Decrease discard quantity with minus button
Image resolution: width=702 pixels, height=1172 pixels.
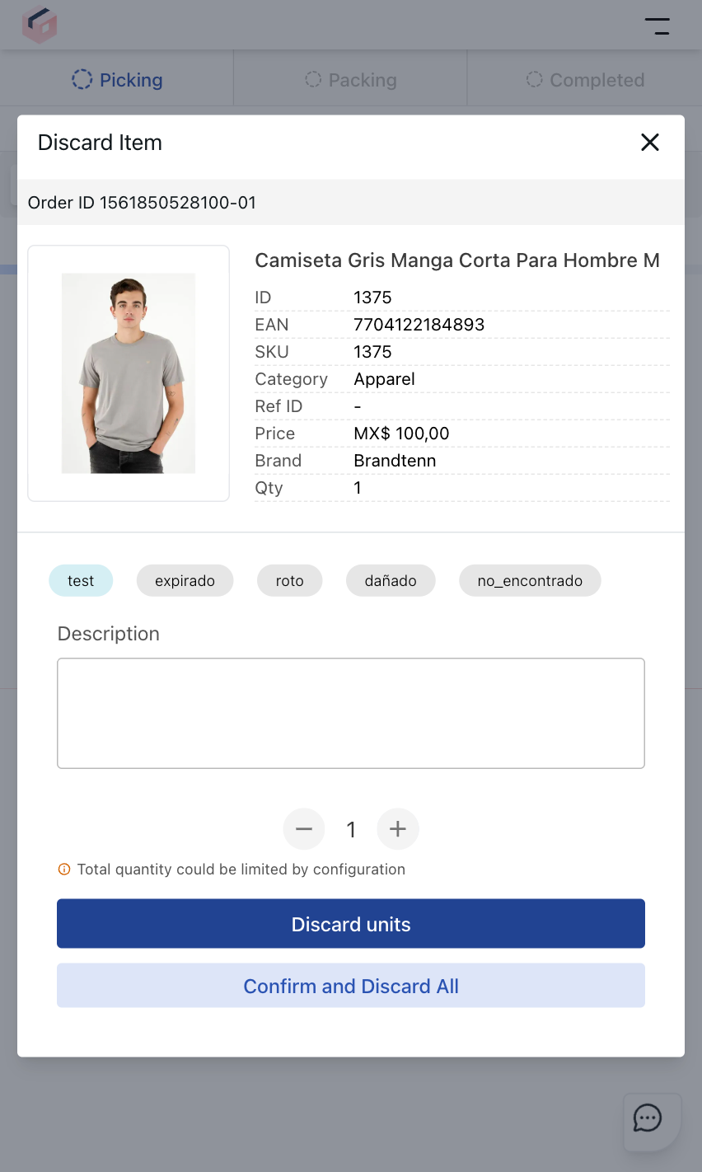pos(304,829)
